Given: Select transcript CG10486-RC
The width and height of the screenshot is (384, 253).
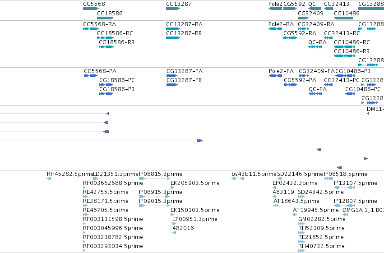Looking at the screenshot, I should click(344, 47).
